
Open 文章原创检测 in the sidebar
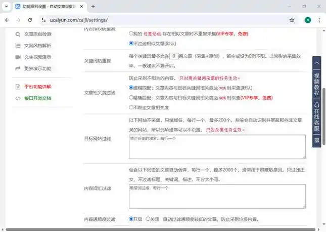37,34
